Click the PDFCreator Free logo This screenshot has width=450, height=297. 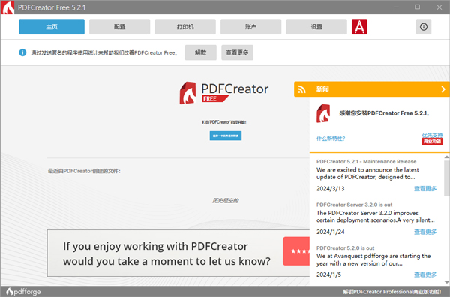[x=224, y=93]
